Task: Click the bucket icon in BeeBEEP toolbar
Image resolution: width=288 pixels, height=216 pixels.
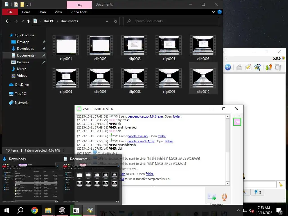Action: 278,67
